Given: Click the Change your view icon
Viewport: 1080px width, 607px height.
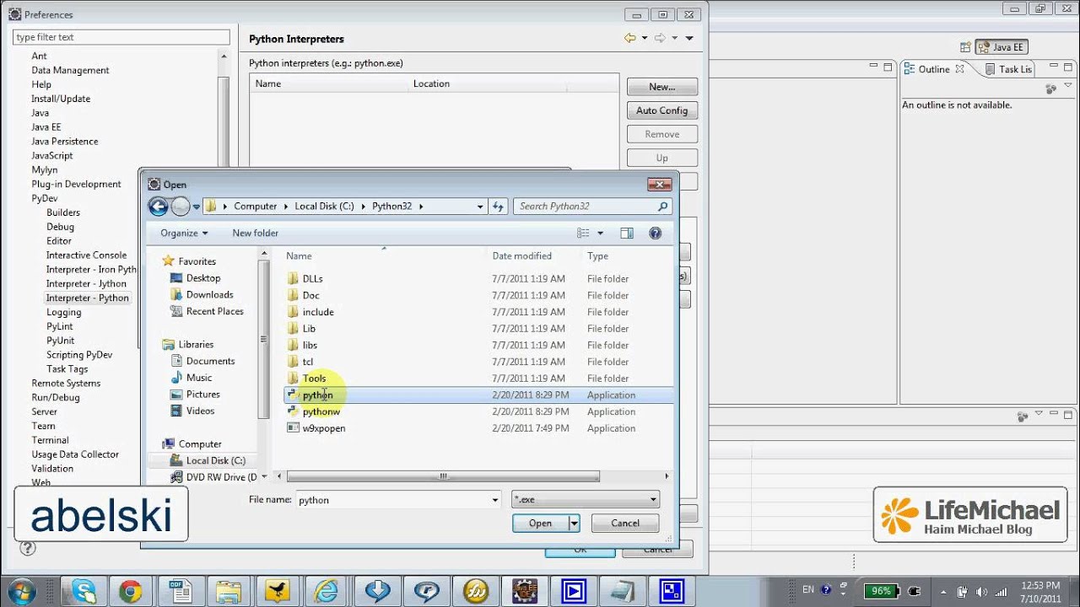Looking at the screenshot, I should point(583,233).
